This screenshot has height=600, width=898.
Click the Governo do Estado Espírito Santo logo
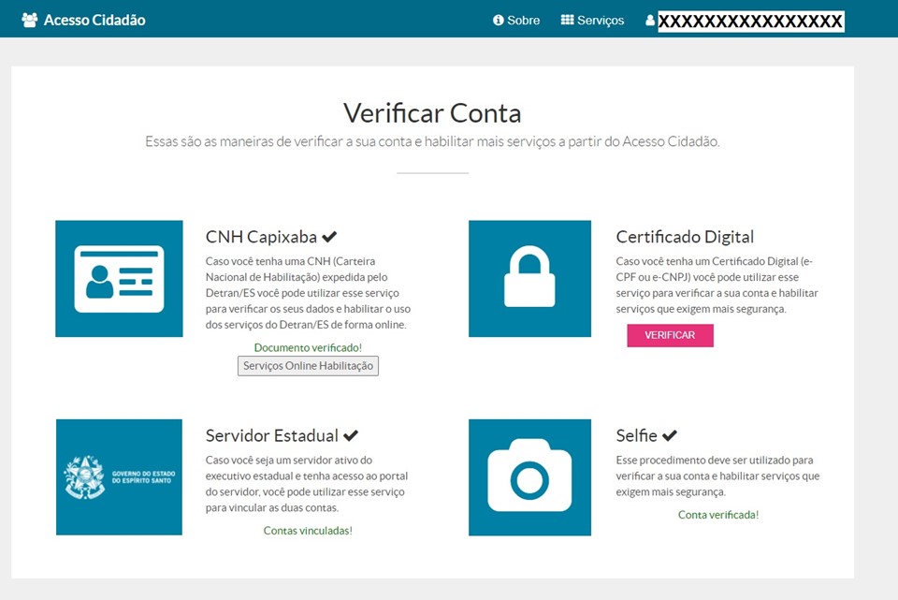119,477
